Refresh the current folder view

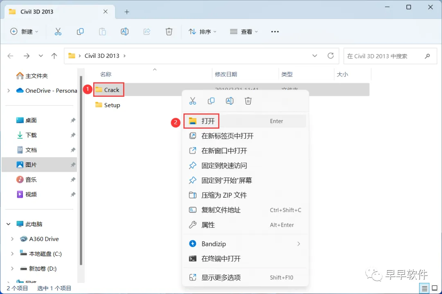click(331, 56)
